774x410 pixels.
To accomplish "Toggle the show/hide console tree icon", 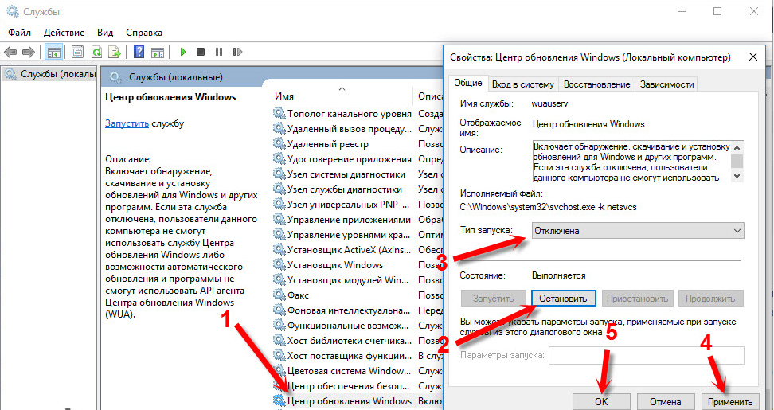I will [54, 52].
